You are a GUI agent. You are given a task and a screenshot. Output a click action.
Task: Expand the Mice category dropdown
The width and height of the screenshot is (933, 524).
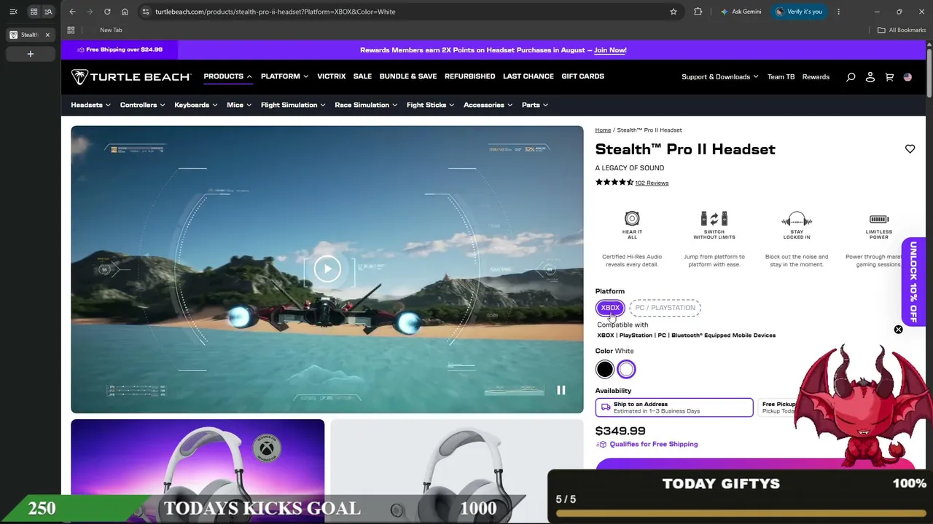pos(239,105)
